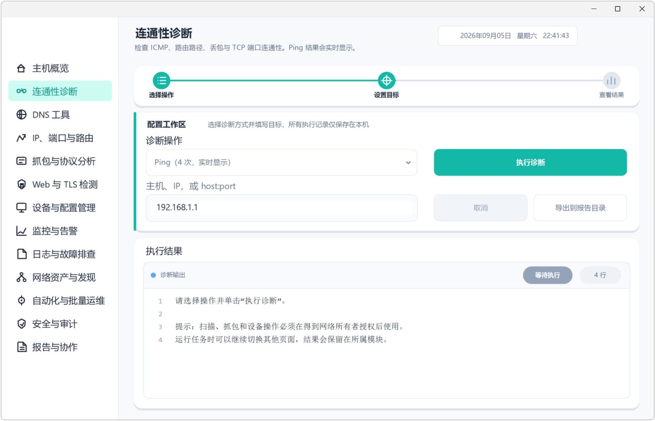655x421 pixels.
Task: Open the 主机概览 page
Action: click(60, 68)
